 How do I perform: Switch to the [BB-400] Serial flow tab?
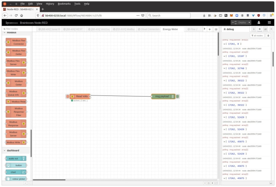click(x=49, y=29)
